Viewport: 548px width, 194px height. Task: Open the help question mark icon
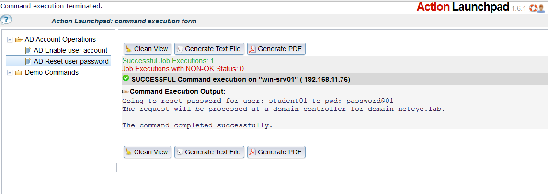pyautogui.click(x=6, y=20)
